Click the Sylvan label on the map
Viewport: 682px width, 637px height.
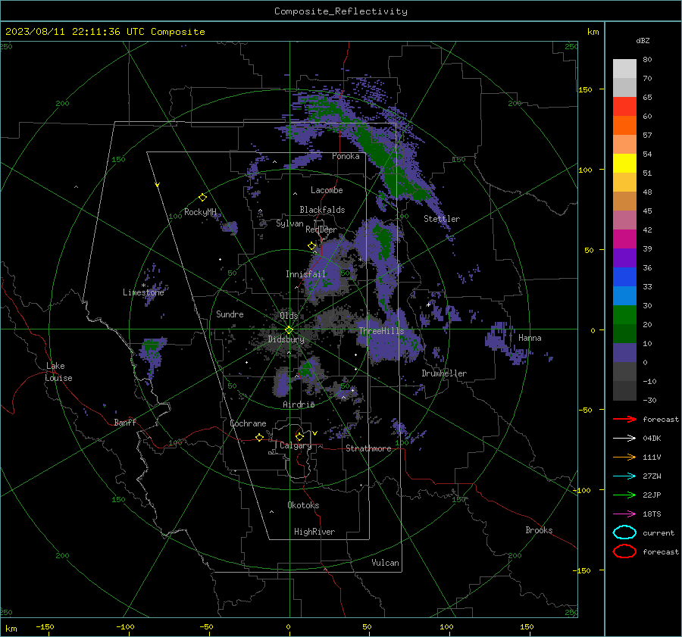(x=289, y=223)
